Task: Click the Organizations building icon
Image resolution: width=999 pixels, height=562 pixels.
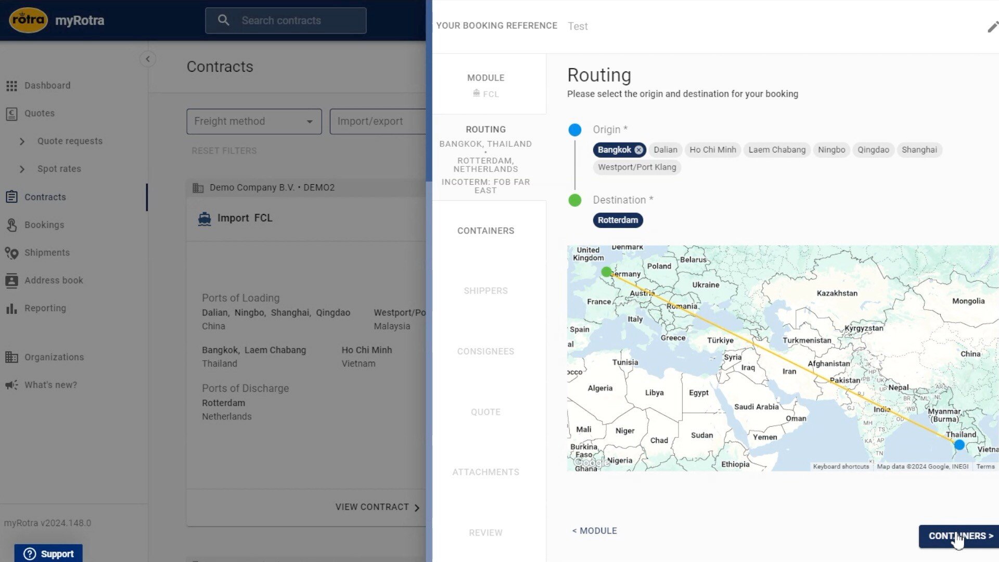Action: 11,357
